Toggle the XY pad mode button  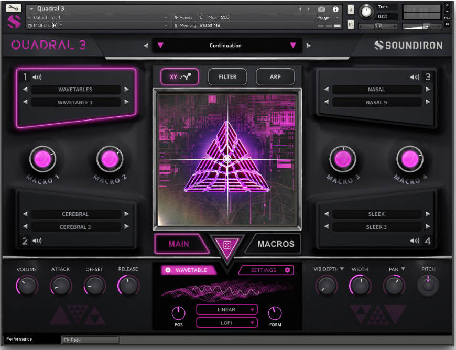pos(180,76)
